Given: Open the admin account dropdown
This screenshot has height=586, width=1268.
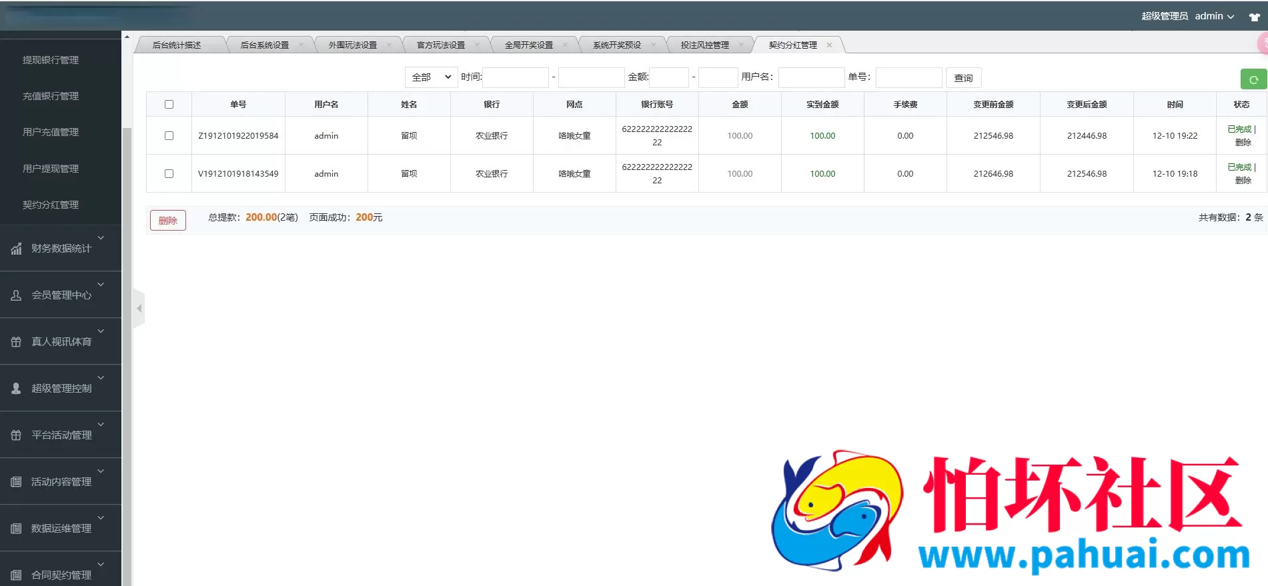Looking at the screenshot, I should pyautogui.click(x=1214, y=16).
